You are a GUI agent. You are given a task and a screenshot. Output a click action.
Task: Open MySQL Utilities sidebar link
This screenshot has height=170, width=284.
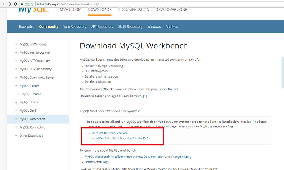click(30, 102)
